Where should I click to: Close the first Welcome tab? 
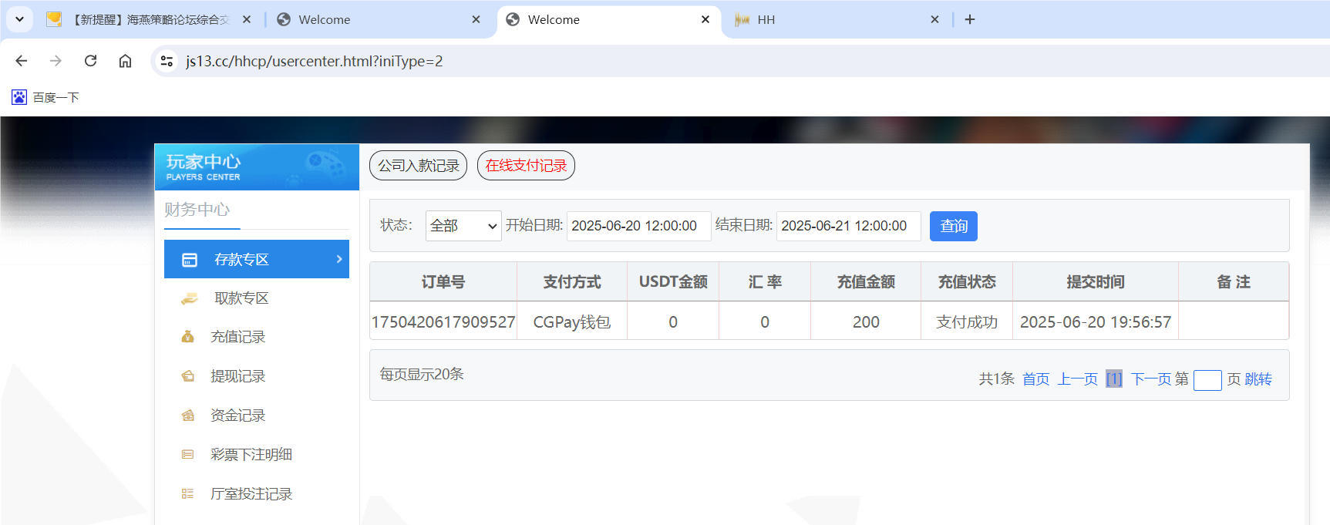476,19
